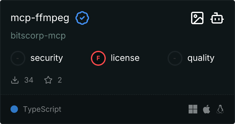Open the bitscorp-mcp author link
Viewport: 235px width, 124px height.
(38, 36)
